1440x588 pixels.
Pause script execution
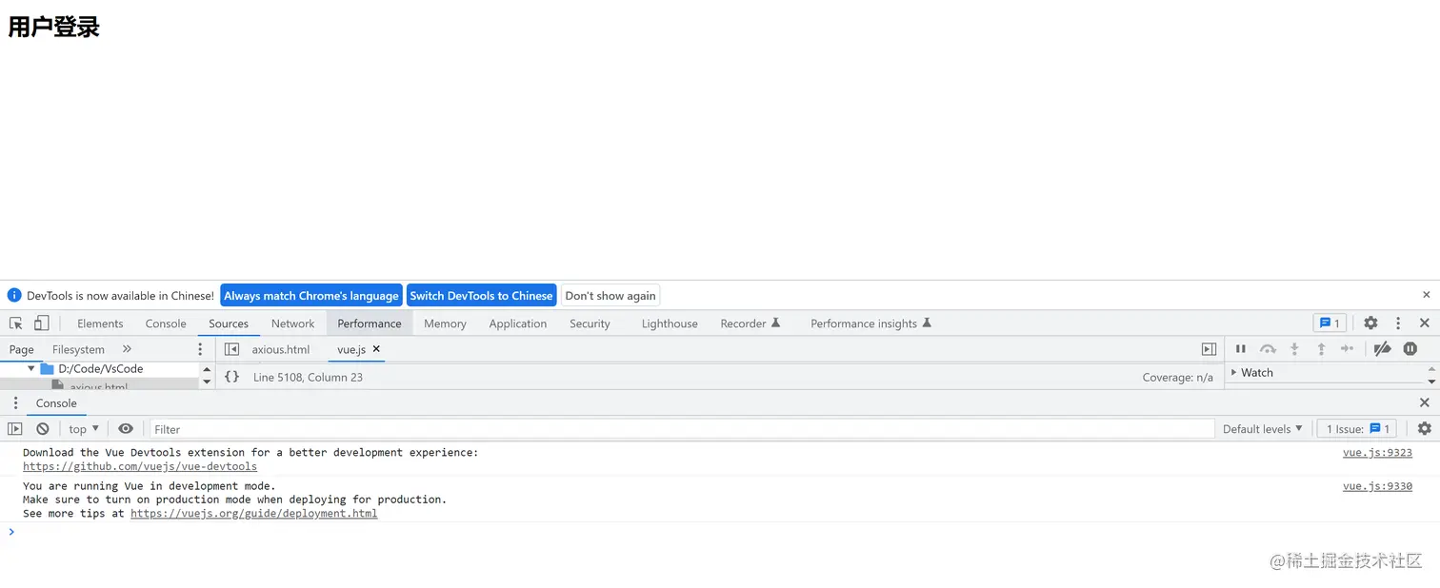point(1241,349)
